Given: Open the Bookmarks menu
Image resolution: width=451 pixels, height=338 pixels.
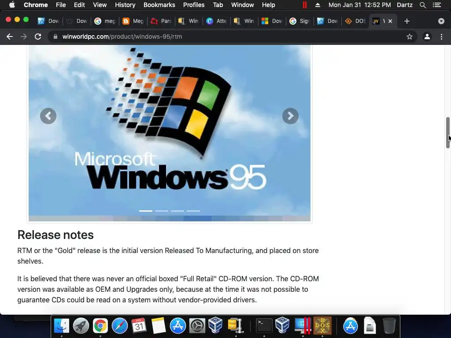Looking at the screenshot, I should 159,5.
